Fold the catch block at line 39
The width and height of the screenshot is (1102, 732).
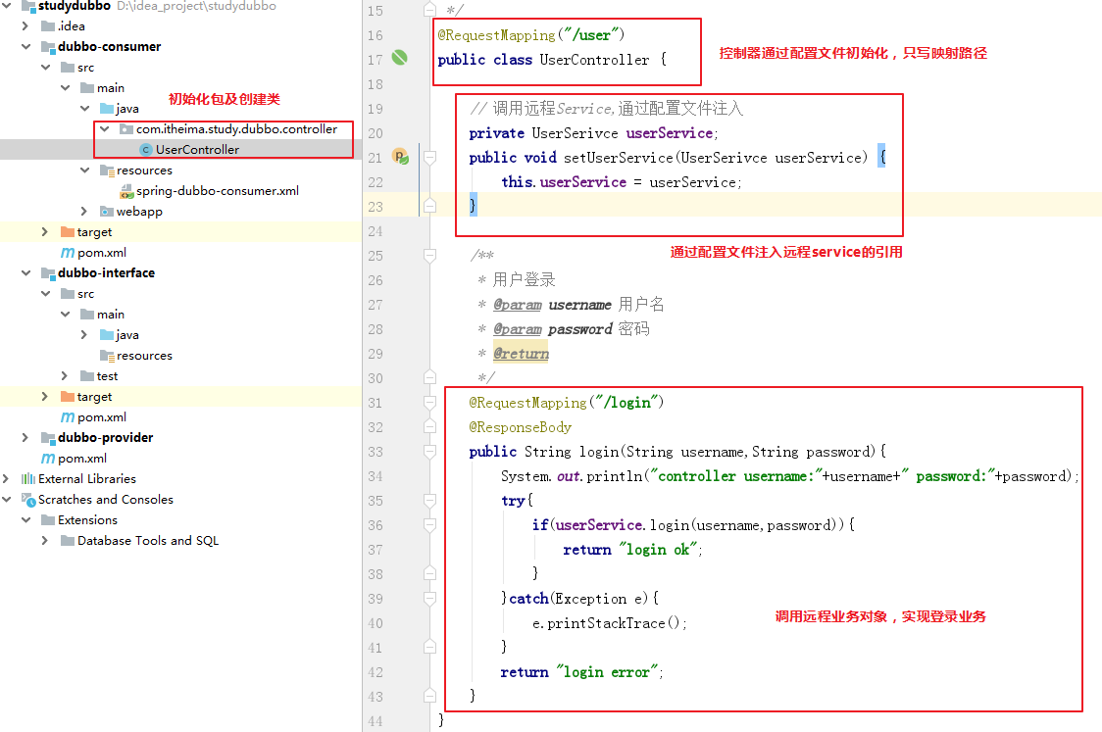pyautogui.click(x=430, y=599)
